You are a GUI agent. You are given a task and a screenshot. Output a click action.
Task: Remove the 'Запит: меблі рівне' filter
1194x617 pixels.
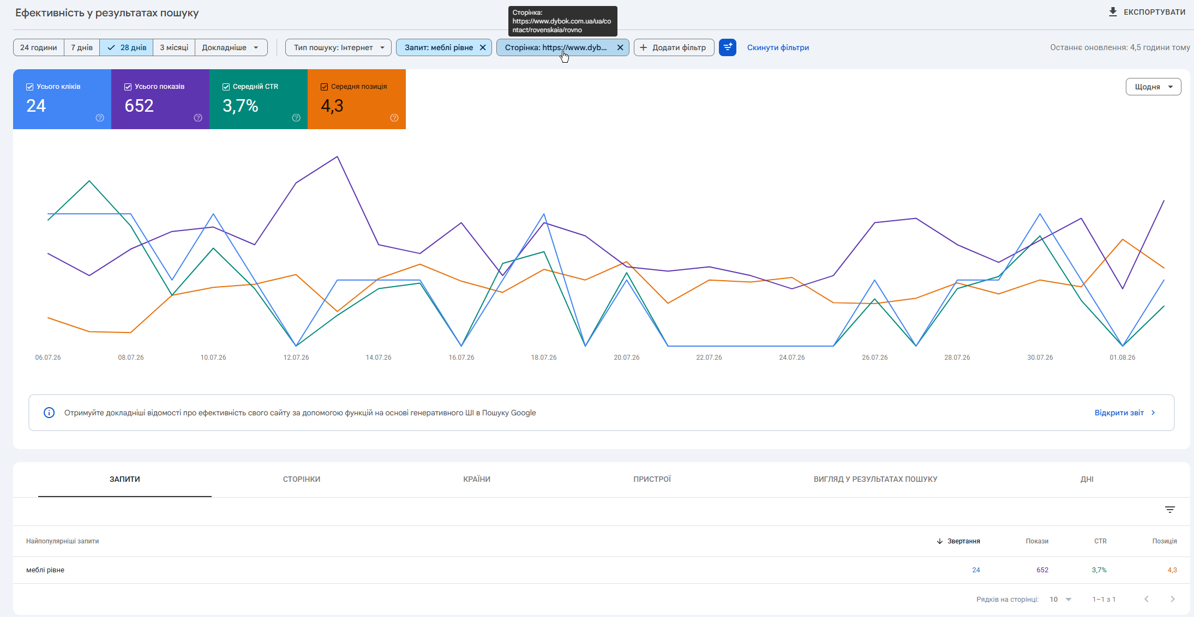pos(483,47)
